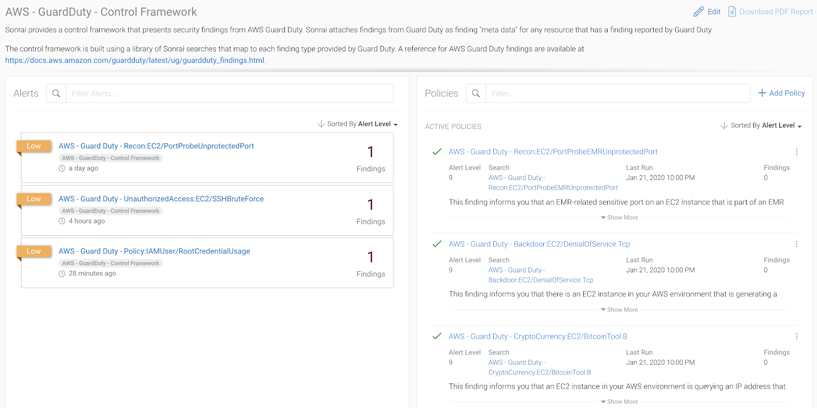Click Last Run date of DenialOfService.Tcp policy
Viewport: 817px width, 408px height.
pyautogui.click(x=660, y=270)
